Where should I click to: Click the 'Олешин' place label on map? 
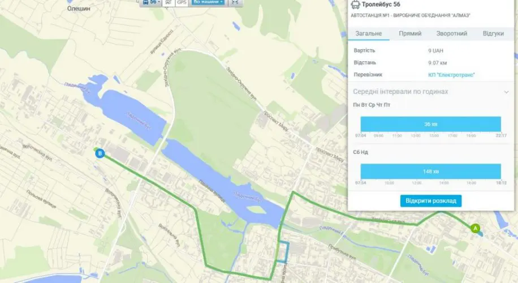pyautogui.click(x=77, y=9)
